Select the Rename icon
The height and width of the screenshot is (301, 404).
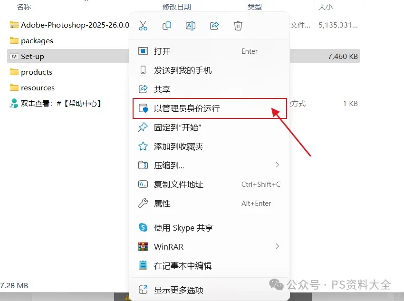tap(191, 26)
